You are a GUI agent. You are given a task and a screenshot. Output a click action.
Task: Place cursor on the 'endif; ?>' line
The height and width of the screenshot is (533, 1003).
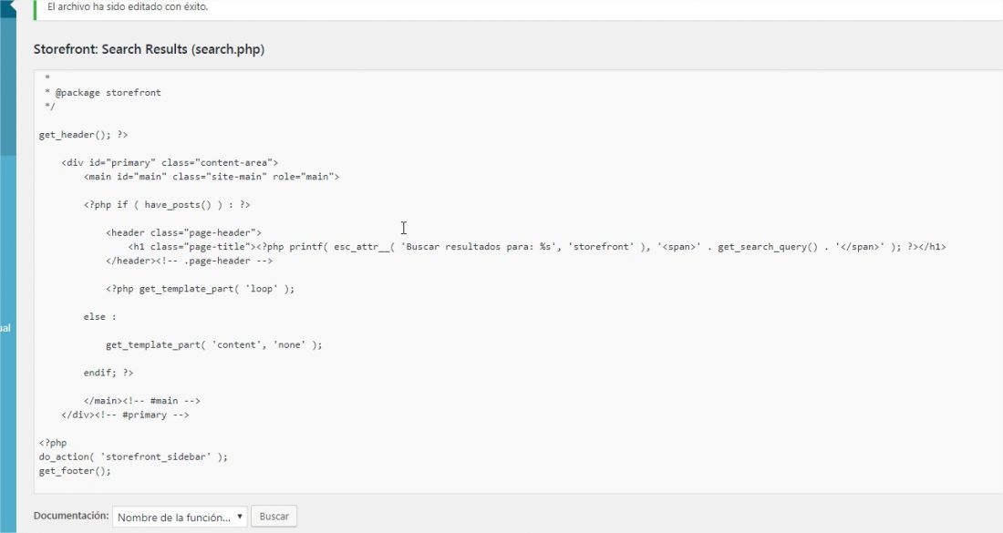pyautogui.click(x=109, y=374)
